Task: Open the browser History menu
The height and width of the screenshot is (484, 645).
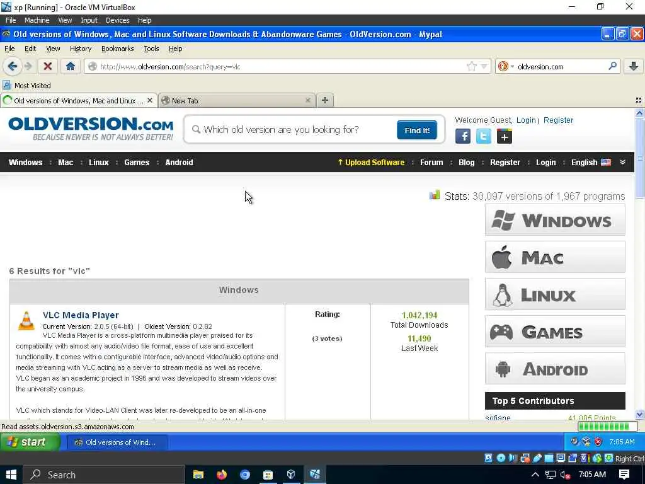Action: point(81,49)
